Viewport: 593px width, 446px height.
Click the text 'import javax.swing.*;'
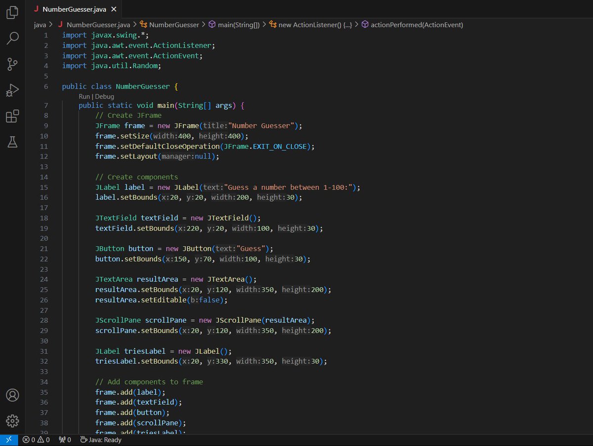tap(105, 36)
